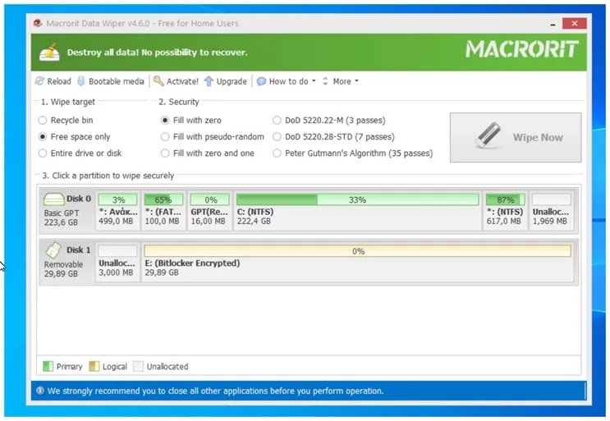Screen dimensions: 610x421
Task: Click the Reload toolbar label
Action: pyautogui.click(x=59, y=81)
